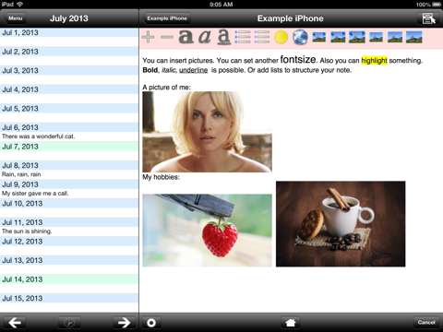Viewport: 443px width, 332px height.
Task: Choose the largest plain picture icon
Action: (414, 37)
